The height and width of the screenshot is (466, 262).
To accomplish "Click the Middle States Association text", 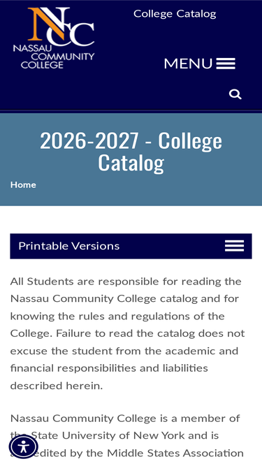I will tap(175, 453).
